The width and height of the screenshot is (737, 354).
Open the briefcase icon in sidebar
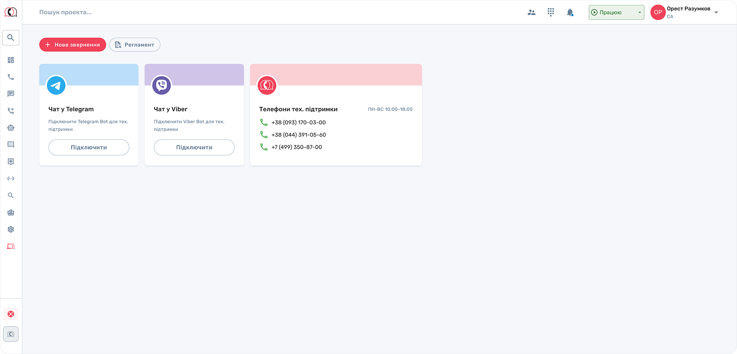[11, 213]
